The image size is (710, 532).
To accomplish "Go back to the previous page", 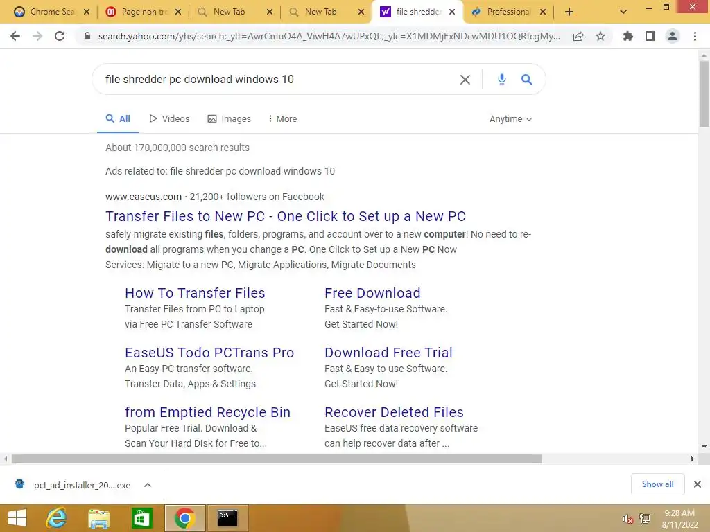I will pyautogui.click(x=15, y=36).
